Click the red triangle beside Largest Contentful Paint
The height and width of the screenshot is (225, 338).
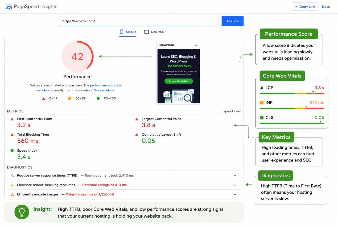point(137,119)
